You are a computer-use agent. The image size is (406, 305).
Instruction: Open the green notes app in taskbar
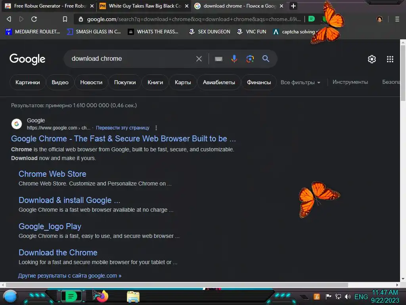click(x=71, y=296)
